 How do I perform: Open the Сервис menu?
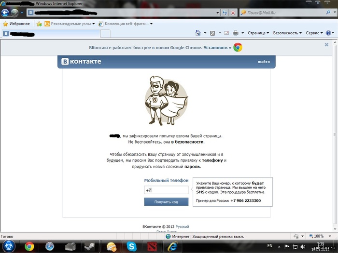coord(314,33)
